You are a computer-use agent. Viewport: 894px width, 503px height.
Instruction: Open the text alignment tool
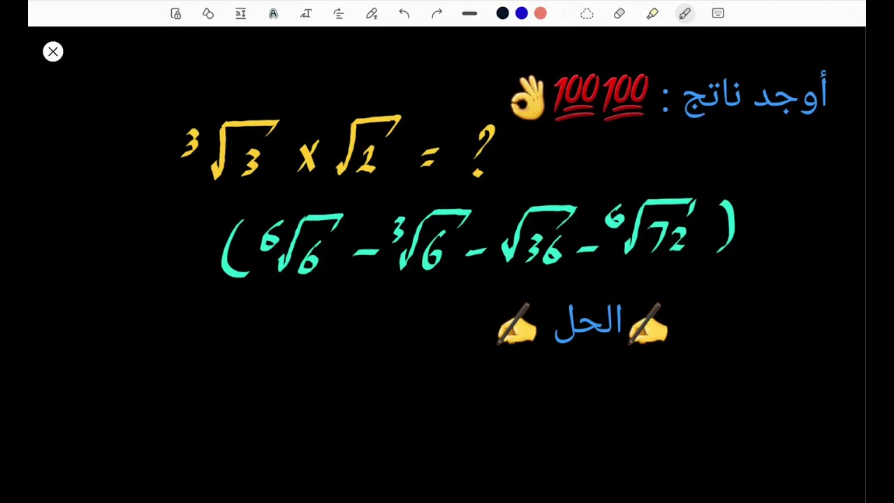[339, 13]
